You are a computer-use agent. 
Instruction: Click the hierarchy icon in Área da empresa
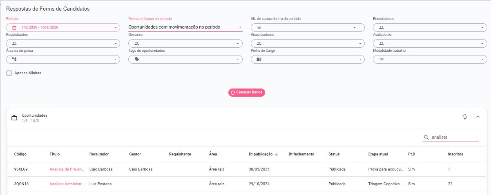pos(14,59)
